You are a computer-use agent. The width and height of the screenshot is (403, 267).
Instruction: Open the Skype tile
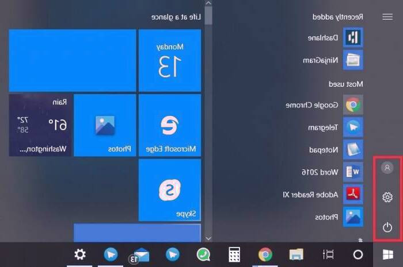[x=169, y=190]
